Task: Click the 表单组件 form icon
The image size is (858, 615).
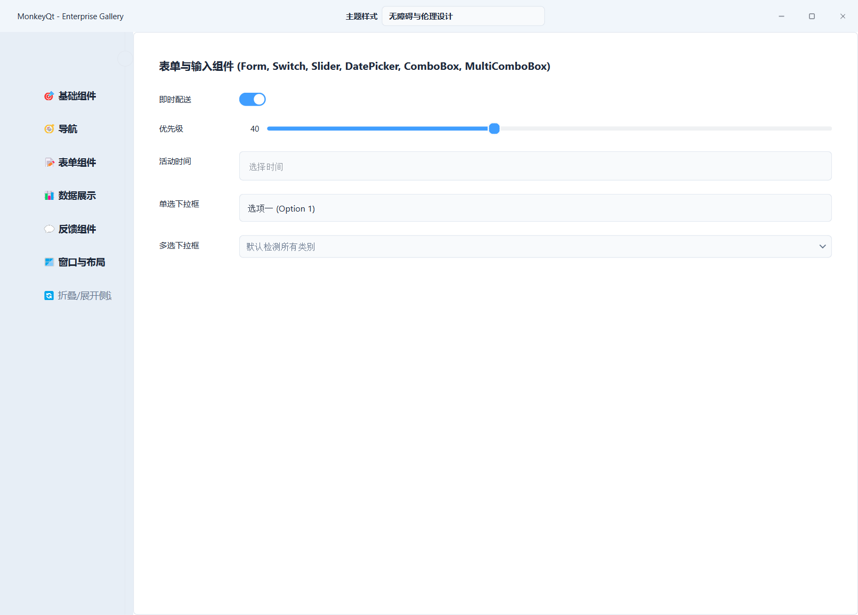Action: 49,163
